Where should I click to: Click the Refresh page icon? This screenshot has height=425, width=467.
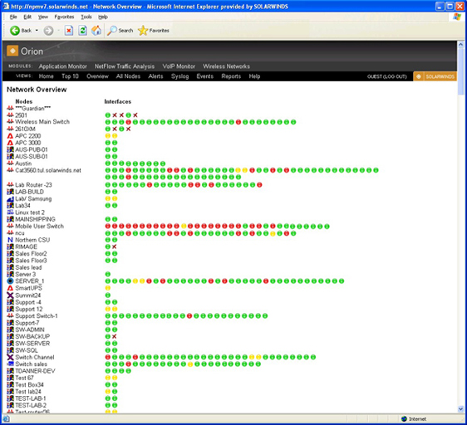[82, 31]
